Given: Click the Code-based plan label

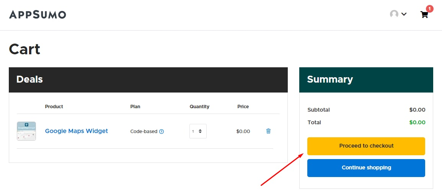Looking at the screenshot, I should click(x=144, y=132).
